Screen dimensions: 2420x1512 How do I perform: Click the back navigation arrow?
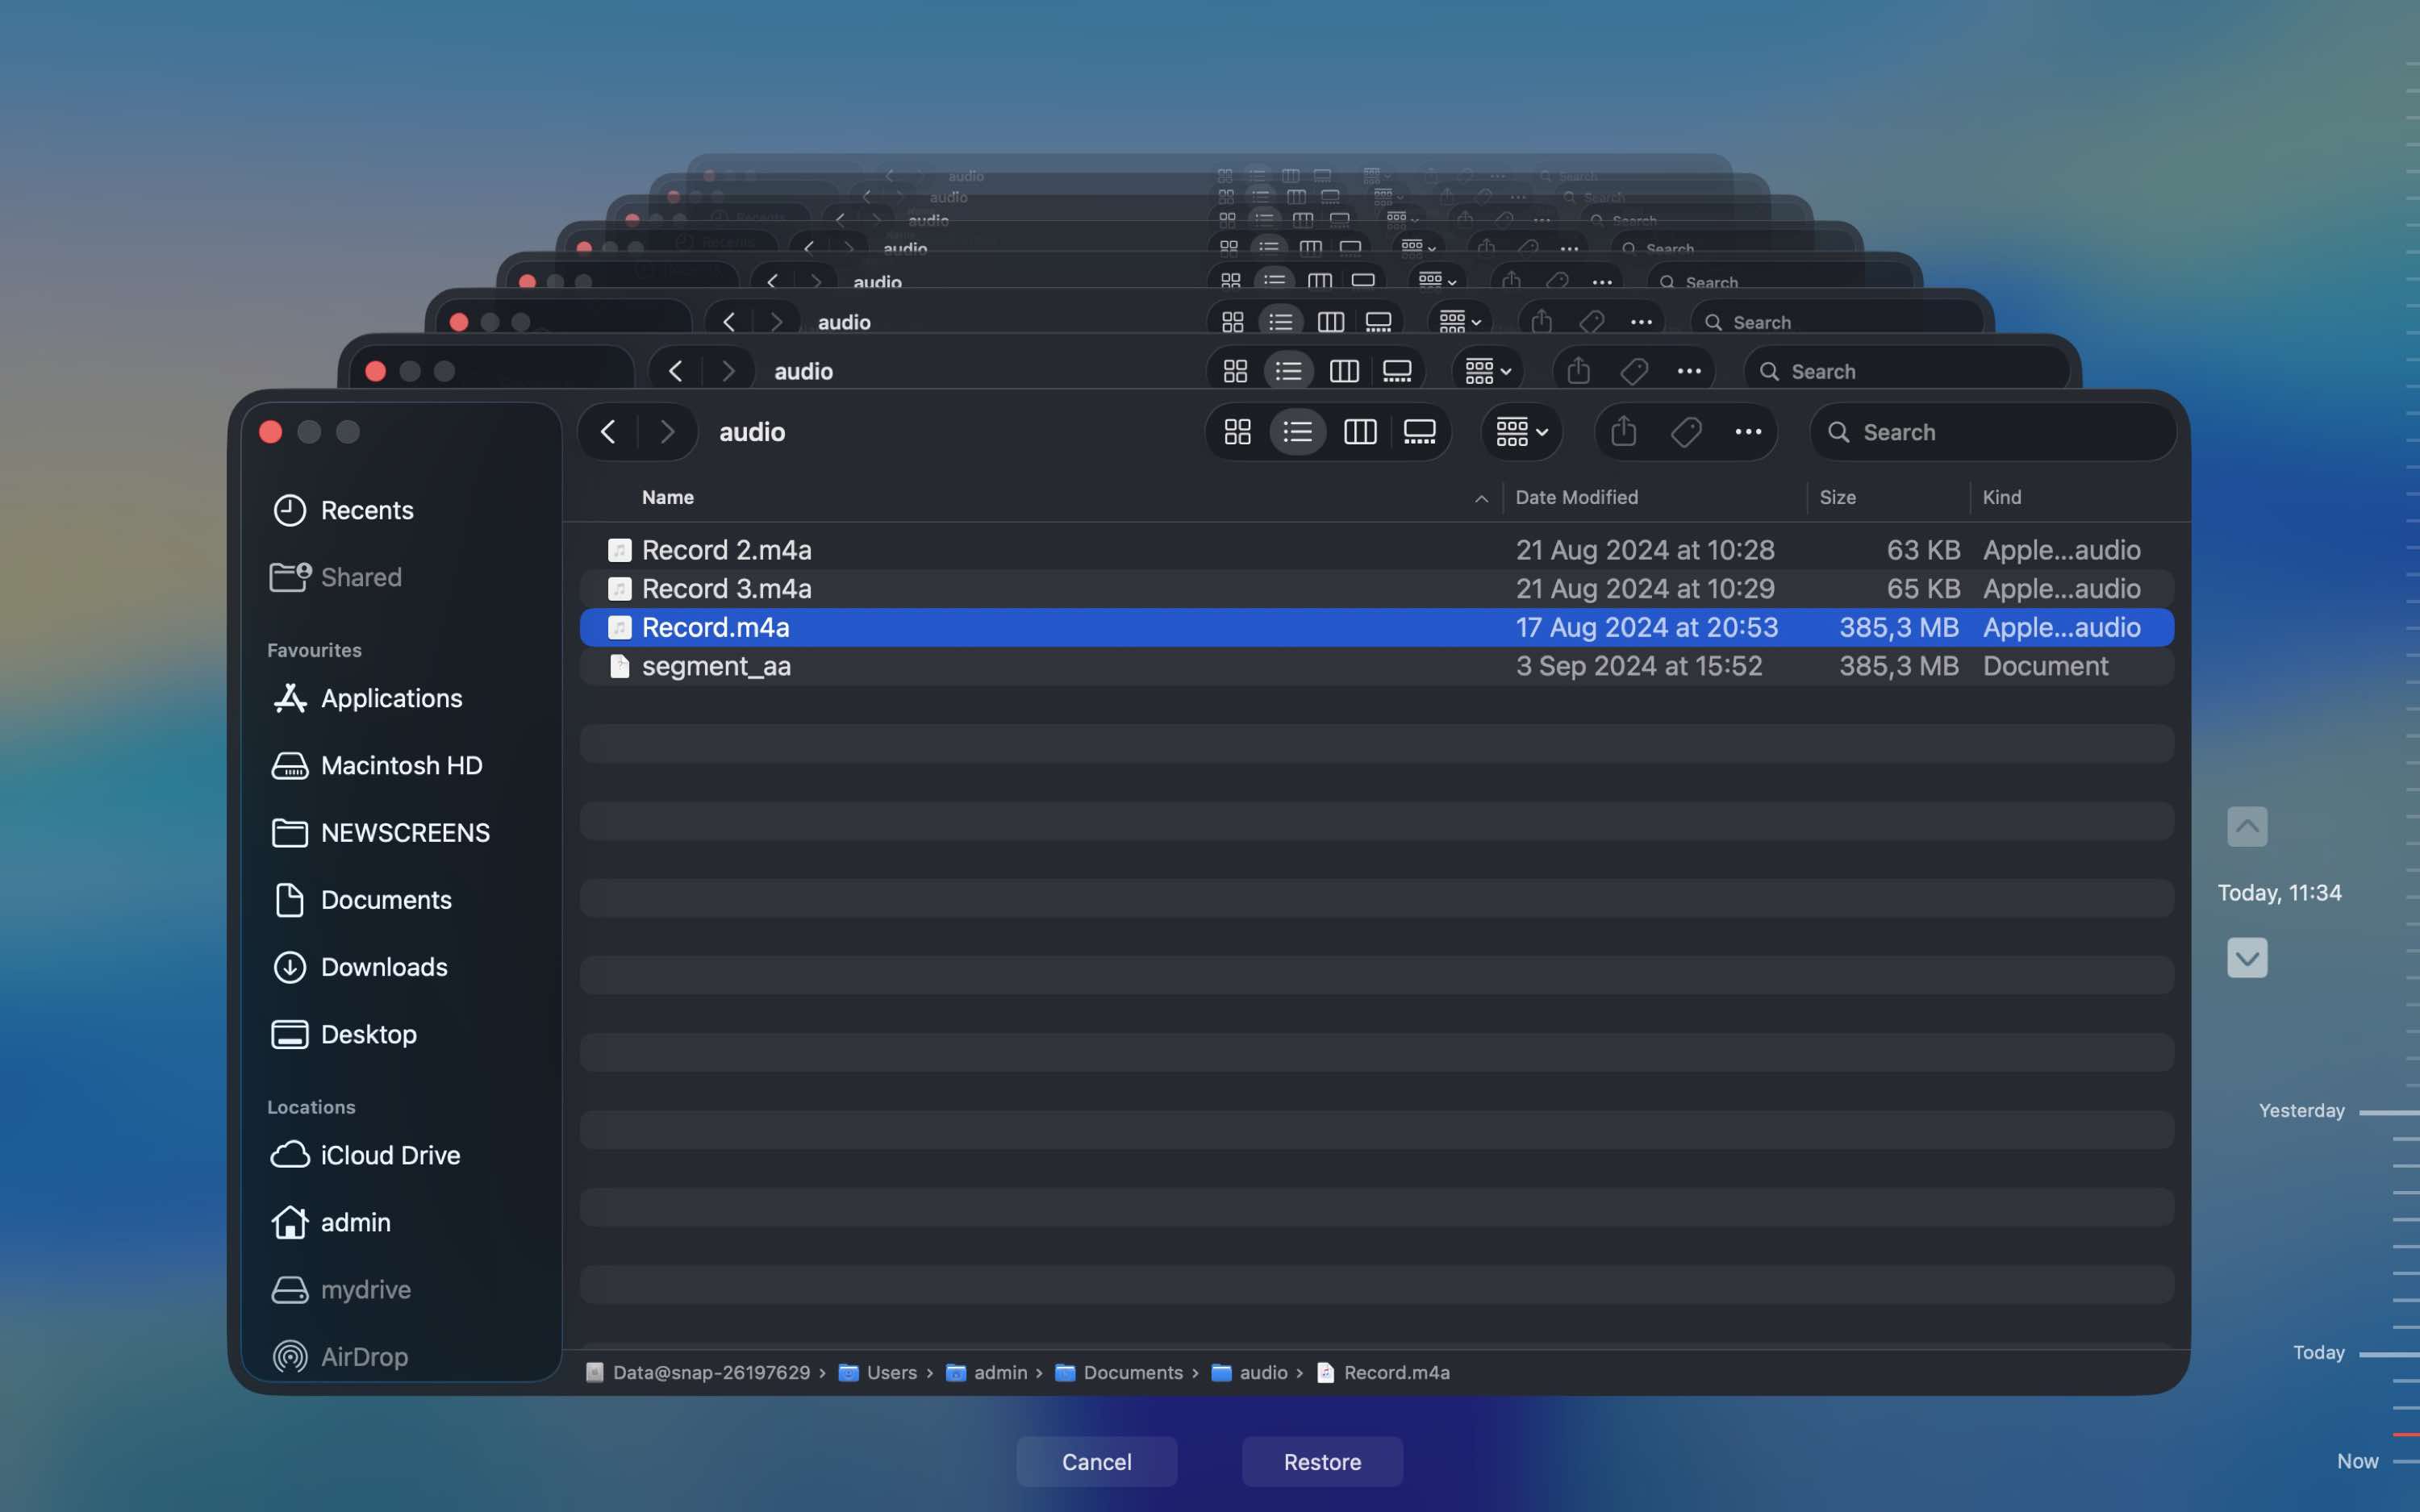608,431
